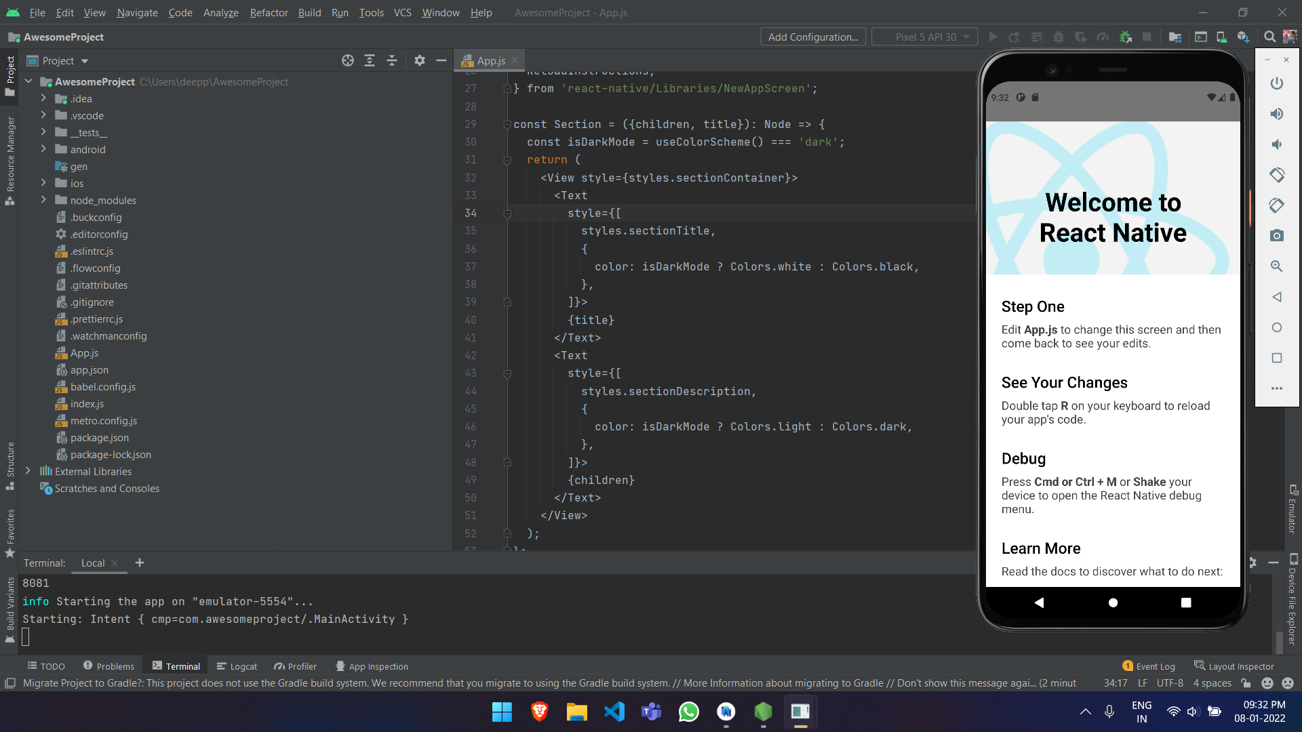The width and height of the screenshot is (1302, 732).
Task: Add a new terminal session tab
Action: pyautogui.click(x=140, y=563)
